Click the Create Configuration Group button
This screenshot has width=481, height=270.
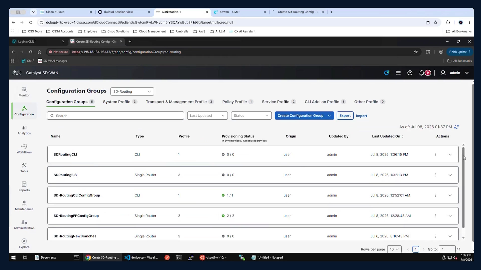tap(300, 115)
